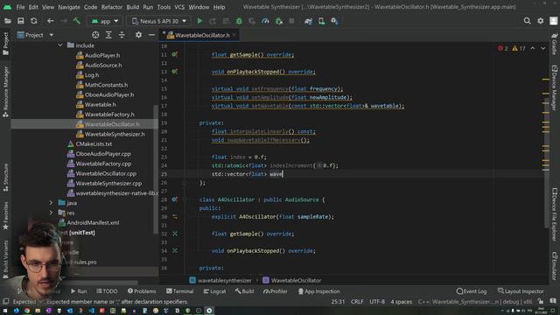Open the folder icon in main toolbar
The height and width of the screenshot is (315, 560).
(8, 21)
